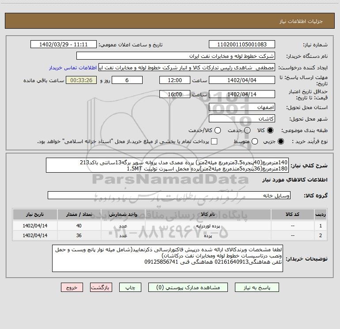340x329 pixels.
Task: Click the deadline time field 12:00
Action: tap(175, 80)
